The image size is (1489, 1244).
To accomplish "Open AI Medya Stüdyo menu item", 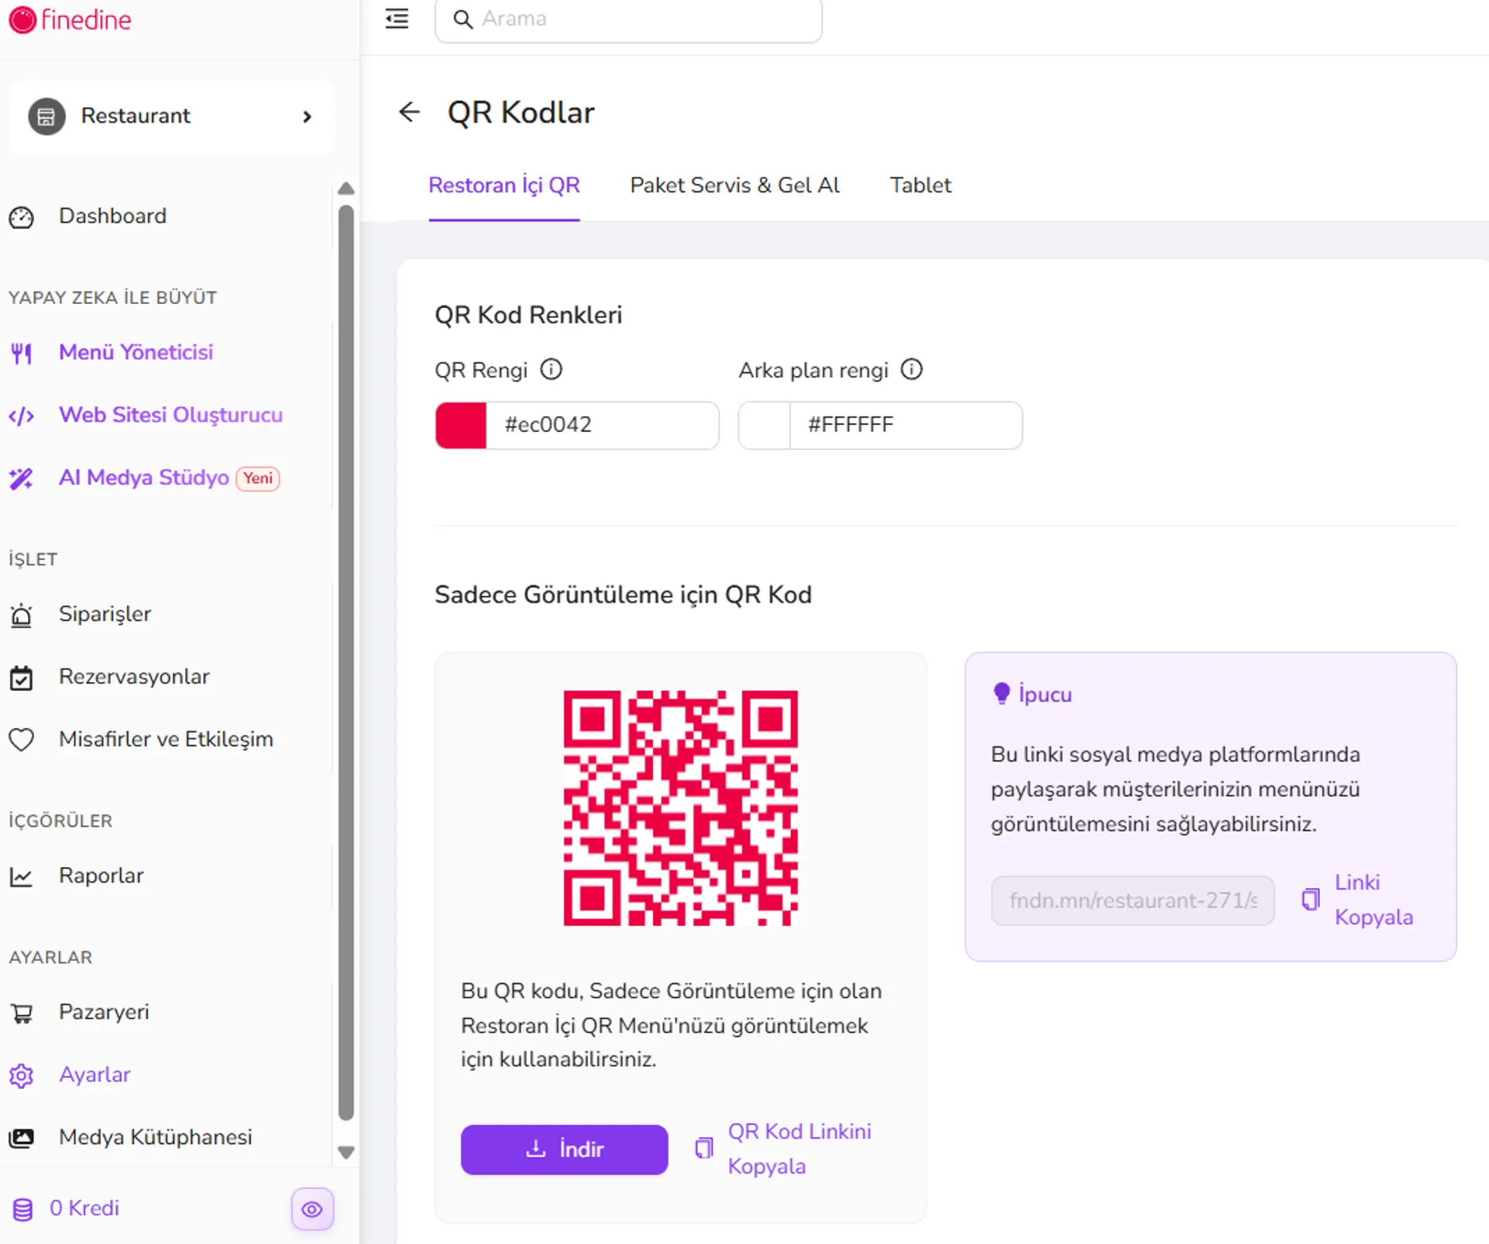I will [143, 478].
